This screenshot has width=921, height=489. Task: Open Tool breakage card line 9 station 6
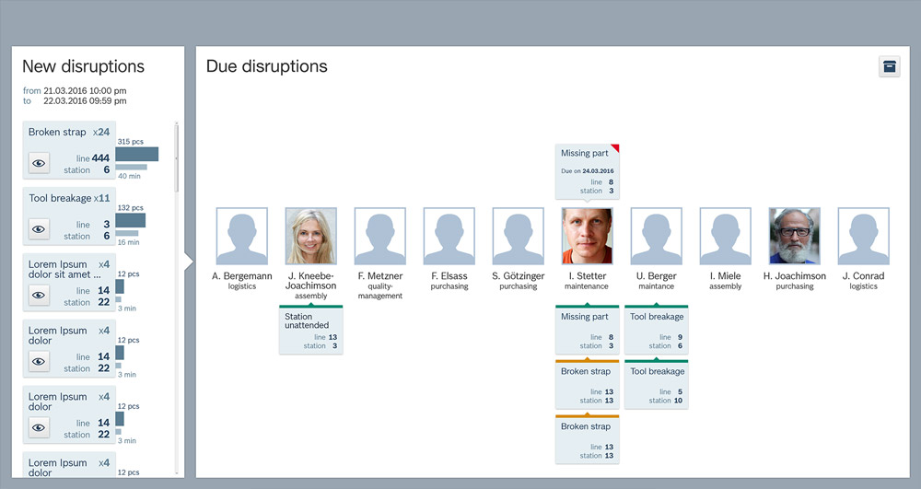tap(656, 330)
